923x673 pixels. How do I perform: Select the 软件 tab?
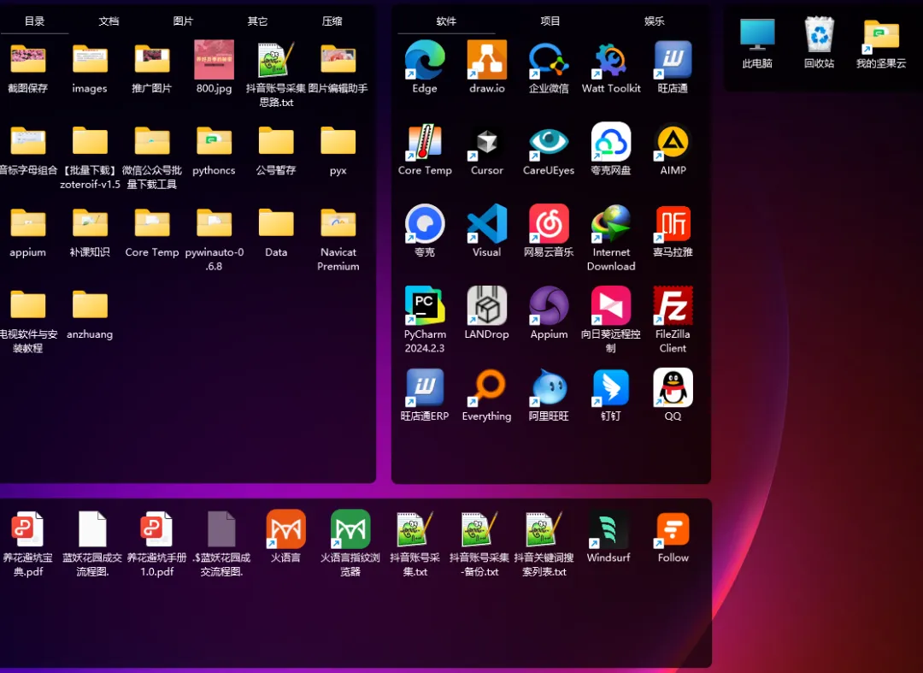[446, 21]
